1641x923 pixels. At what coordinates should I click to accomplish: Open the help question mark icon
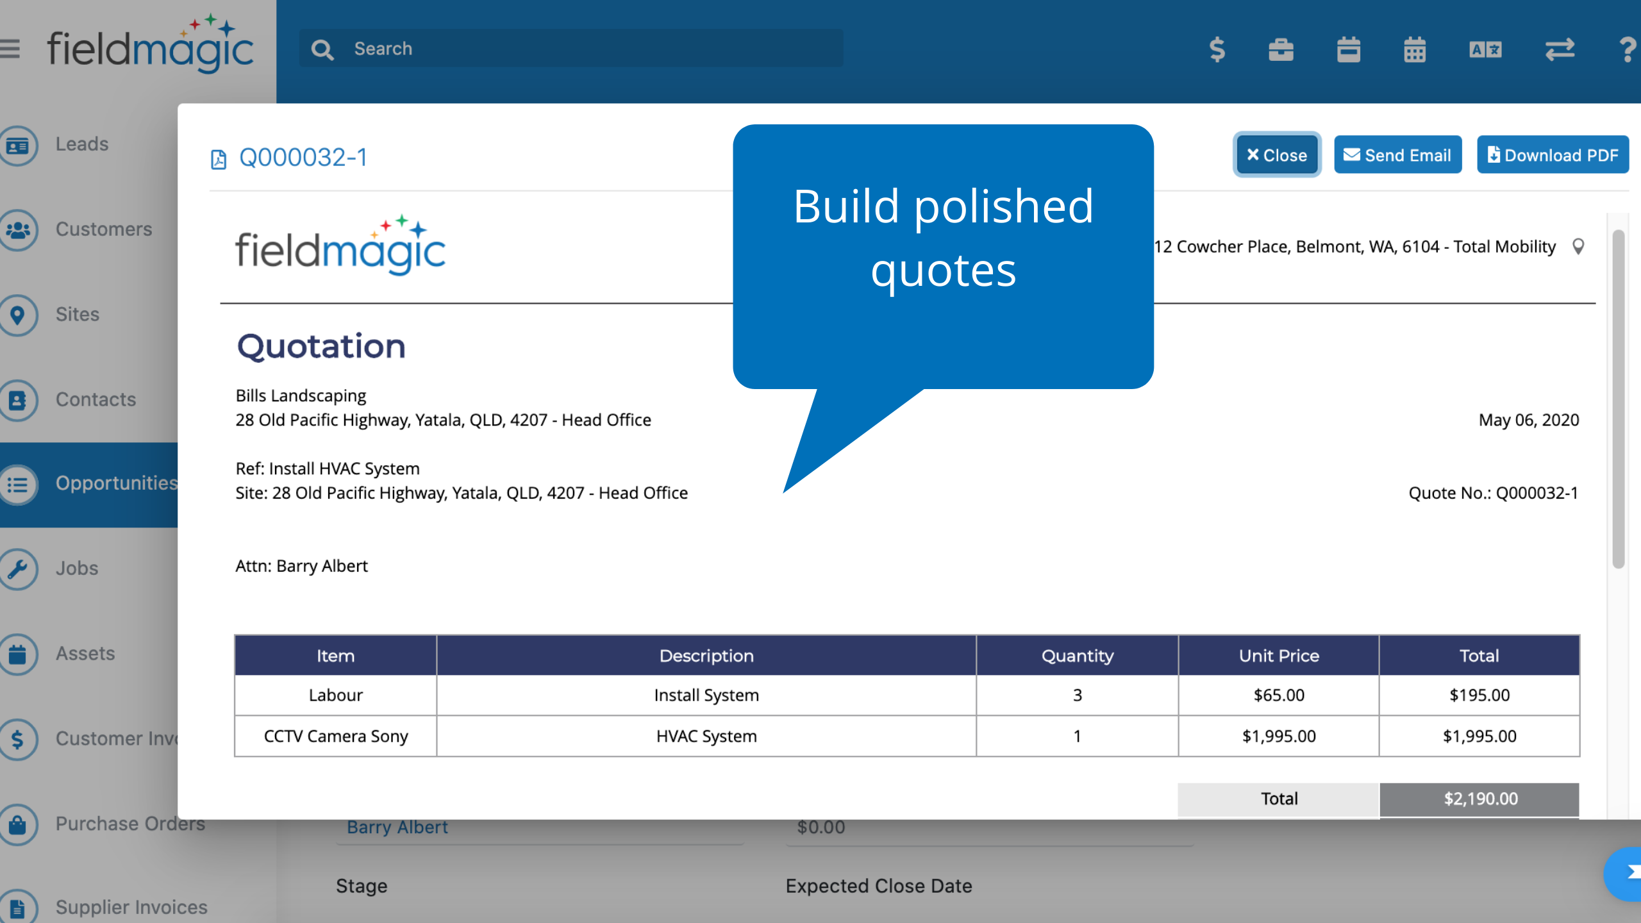point(1627,49)
